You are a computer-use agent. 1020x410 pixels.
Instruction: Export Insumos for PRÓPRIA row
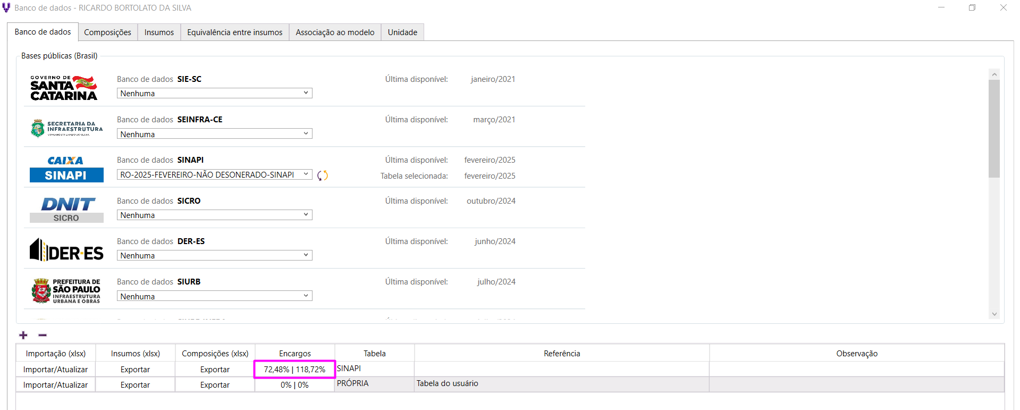[x=136, y=385]
